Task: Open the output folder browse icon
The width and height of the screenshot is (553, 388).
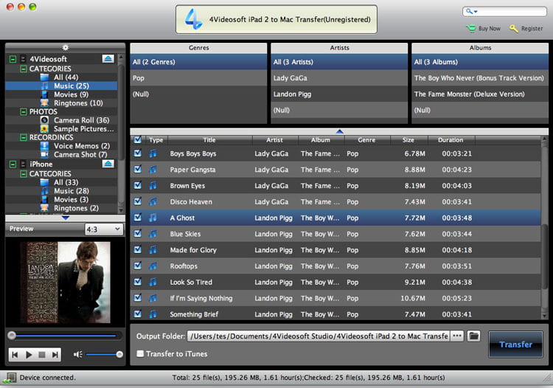Action: click(x=474, y=336)
